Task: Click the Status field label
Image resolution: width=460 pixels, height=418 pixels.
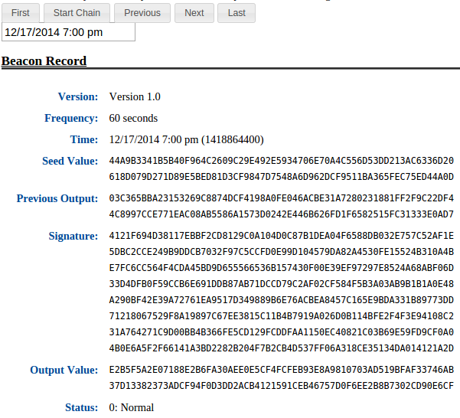Action: point(81,407)
